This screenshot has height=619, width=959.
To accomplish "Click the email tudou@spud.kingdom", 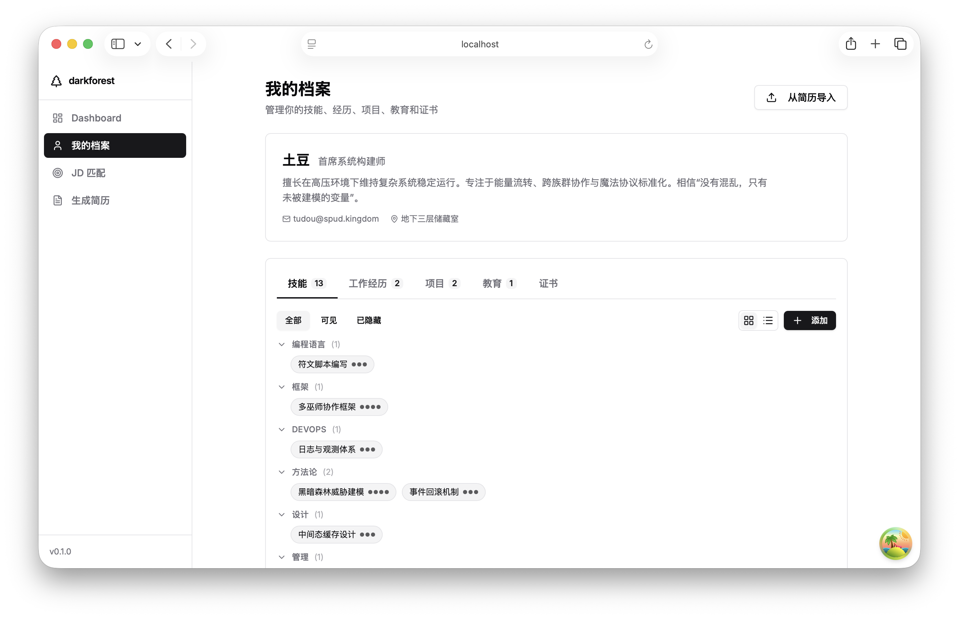I will (335, 219).
